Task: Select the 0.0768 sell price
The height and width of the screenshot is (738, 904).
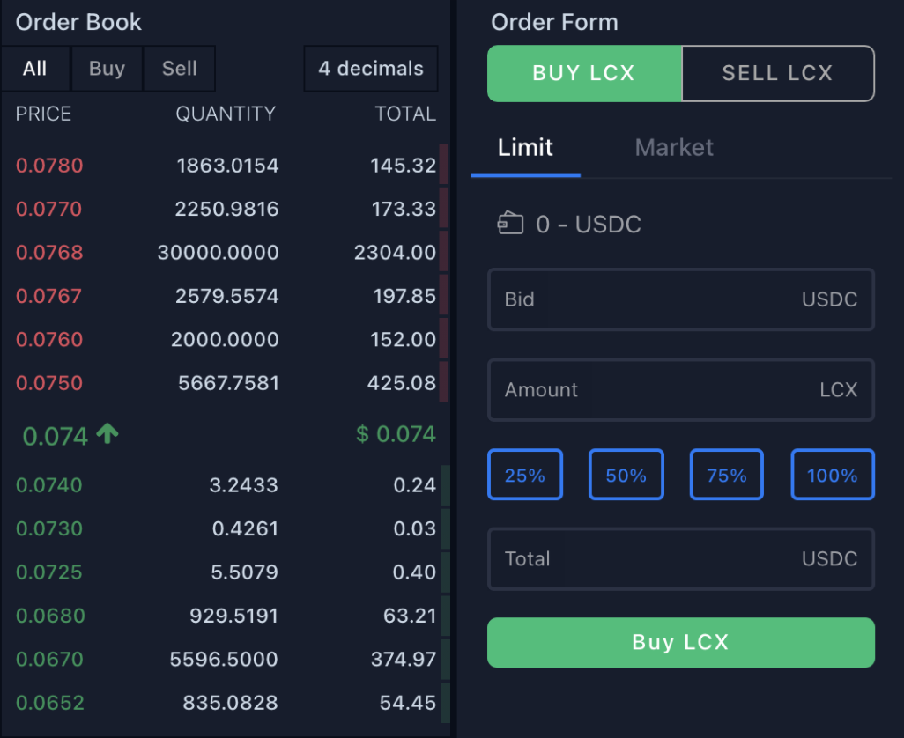Action: [x=49, y=253]
